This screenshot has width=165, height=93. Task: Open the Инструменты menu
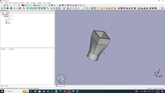click(x=16, y=3)
